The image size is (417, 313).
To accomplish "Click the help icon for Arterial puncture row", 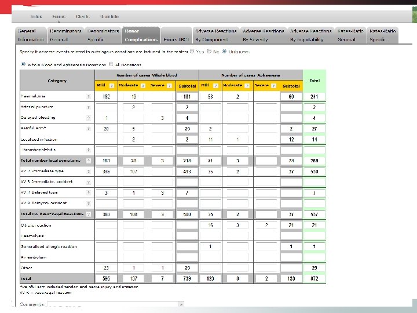I will pos(89,107).
